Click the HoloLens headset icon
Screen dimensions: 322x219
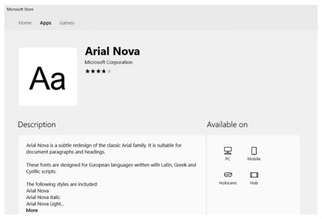pos(228,174)
